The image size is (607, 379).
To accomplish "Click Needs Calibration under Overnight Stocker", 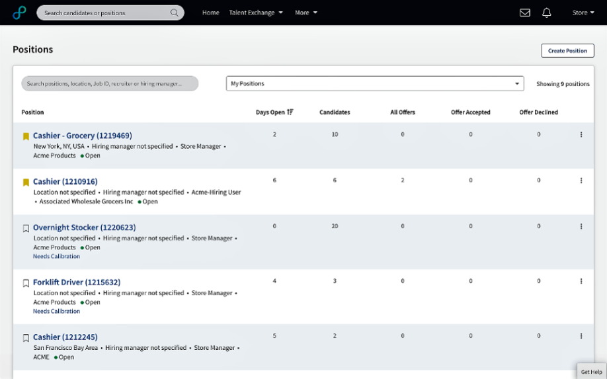I will coord(56,256).
